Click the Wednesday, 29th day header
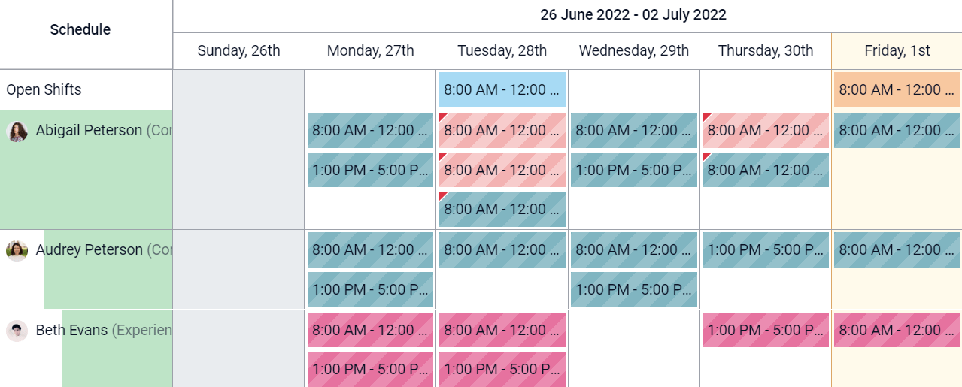Viewport: 962px width, 387px height. point(633,51)
